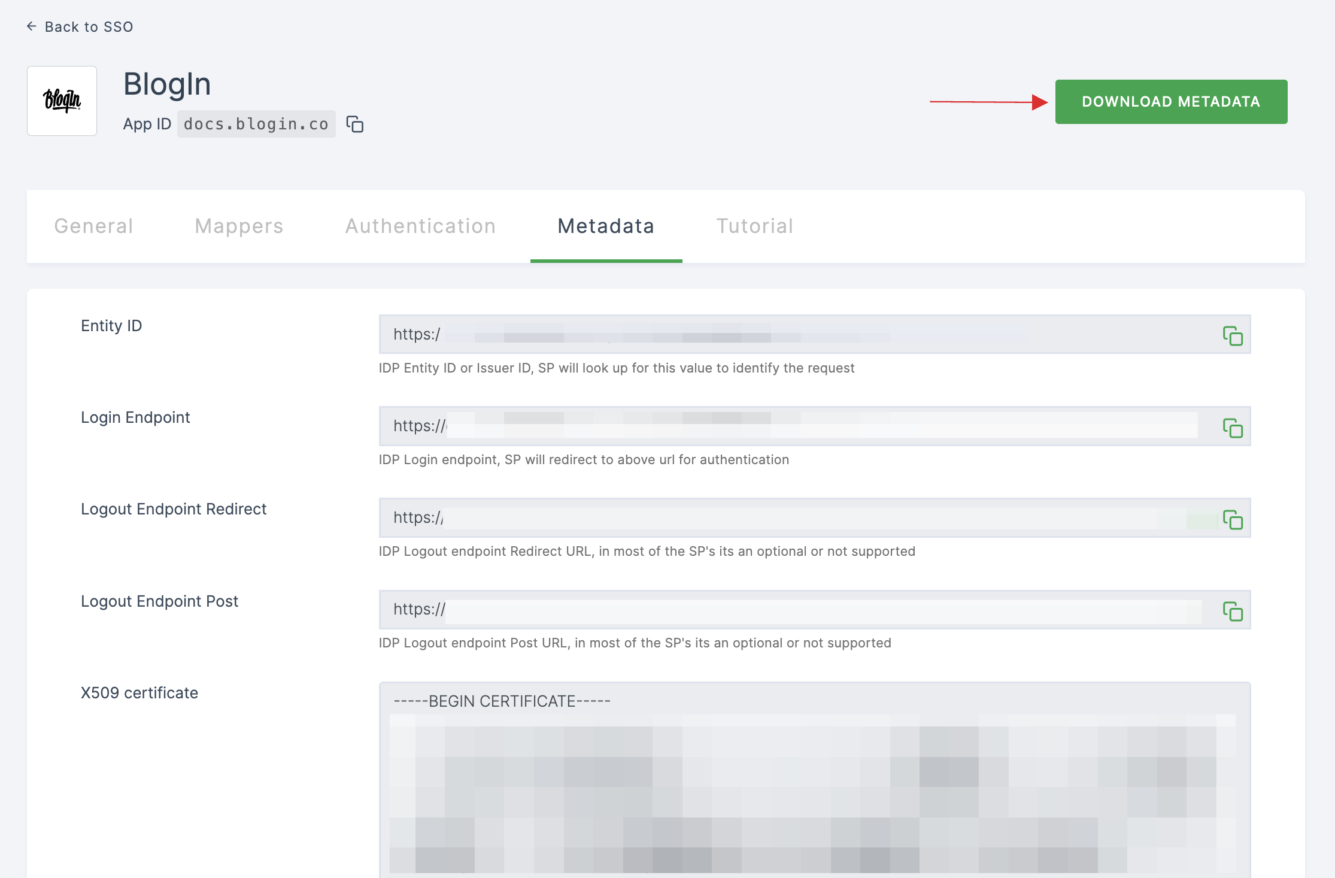Click inside the X509 certificate text area

point(815,780)
